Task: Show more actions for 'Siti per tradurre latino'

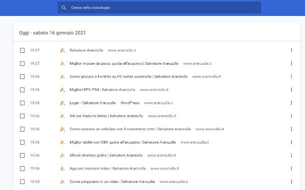Action: pos(291,116)
